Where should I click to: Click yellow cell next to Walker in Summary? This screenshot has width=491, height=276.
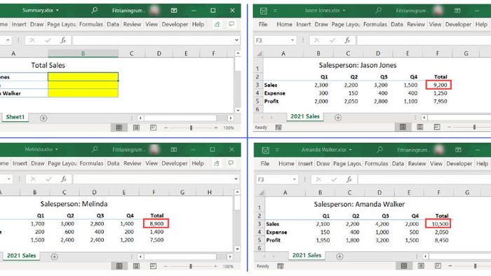pyautogui.click(x=83, y=93)
